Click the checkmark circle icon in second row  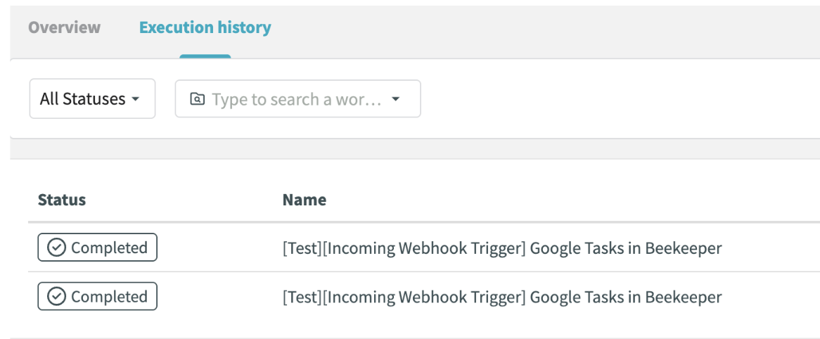coord(56,297)
